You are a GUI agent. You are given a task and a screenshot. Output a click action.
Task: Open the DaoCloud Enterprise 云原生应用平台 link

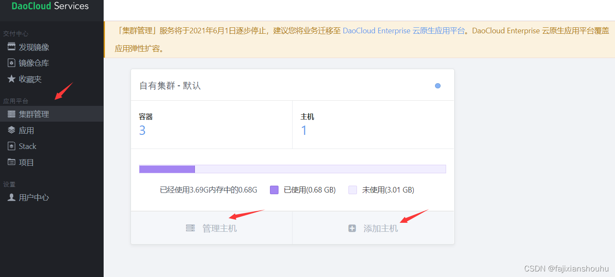pos(403,31)
